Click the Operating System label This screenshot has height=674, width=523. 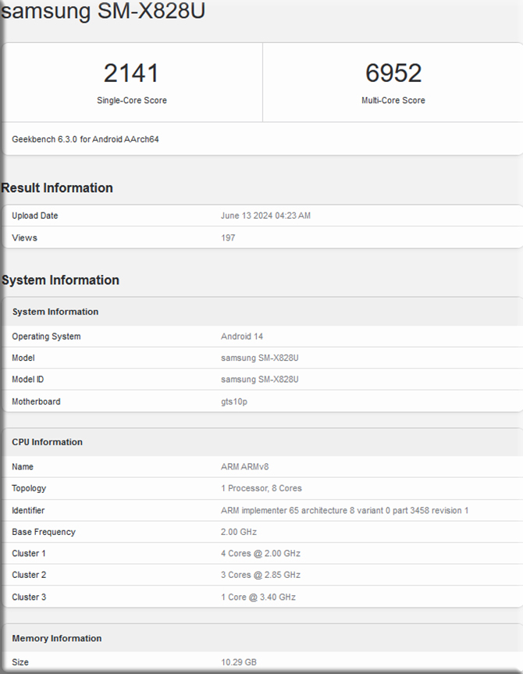[x=46, y=337]
